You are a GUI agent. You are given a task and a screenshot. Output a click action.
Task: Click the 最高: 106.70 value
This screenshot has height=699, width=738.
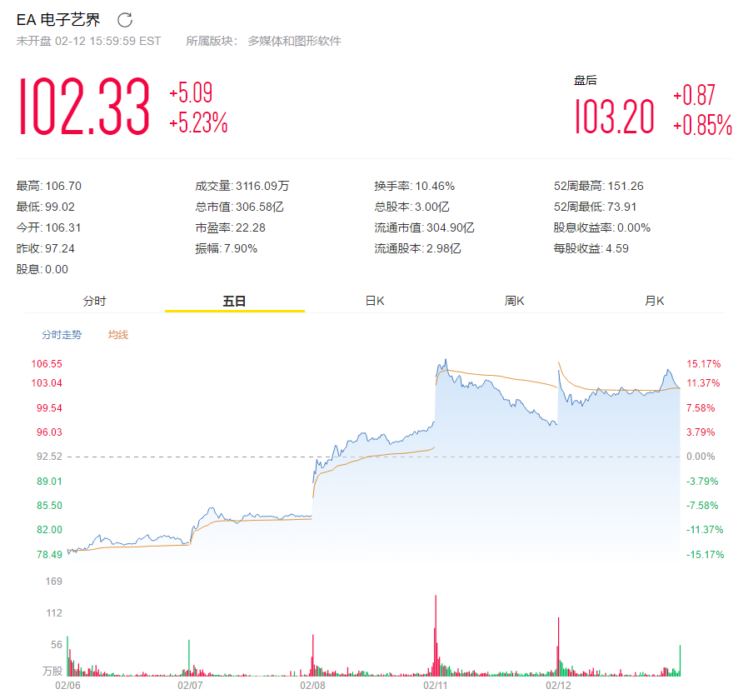pos(49,186)
